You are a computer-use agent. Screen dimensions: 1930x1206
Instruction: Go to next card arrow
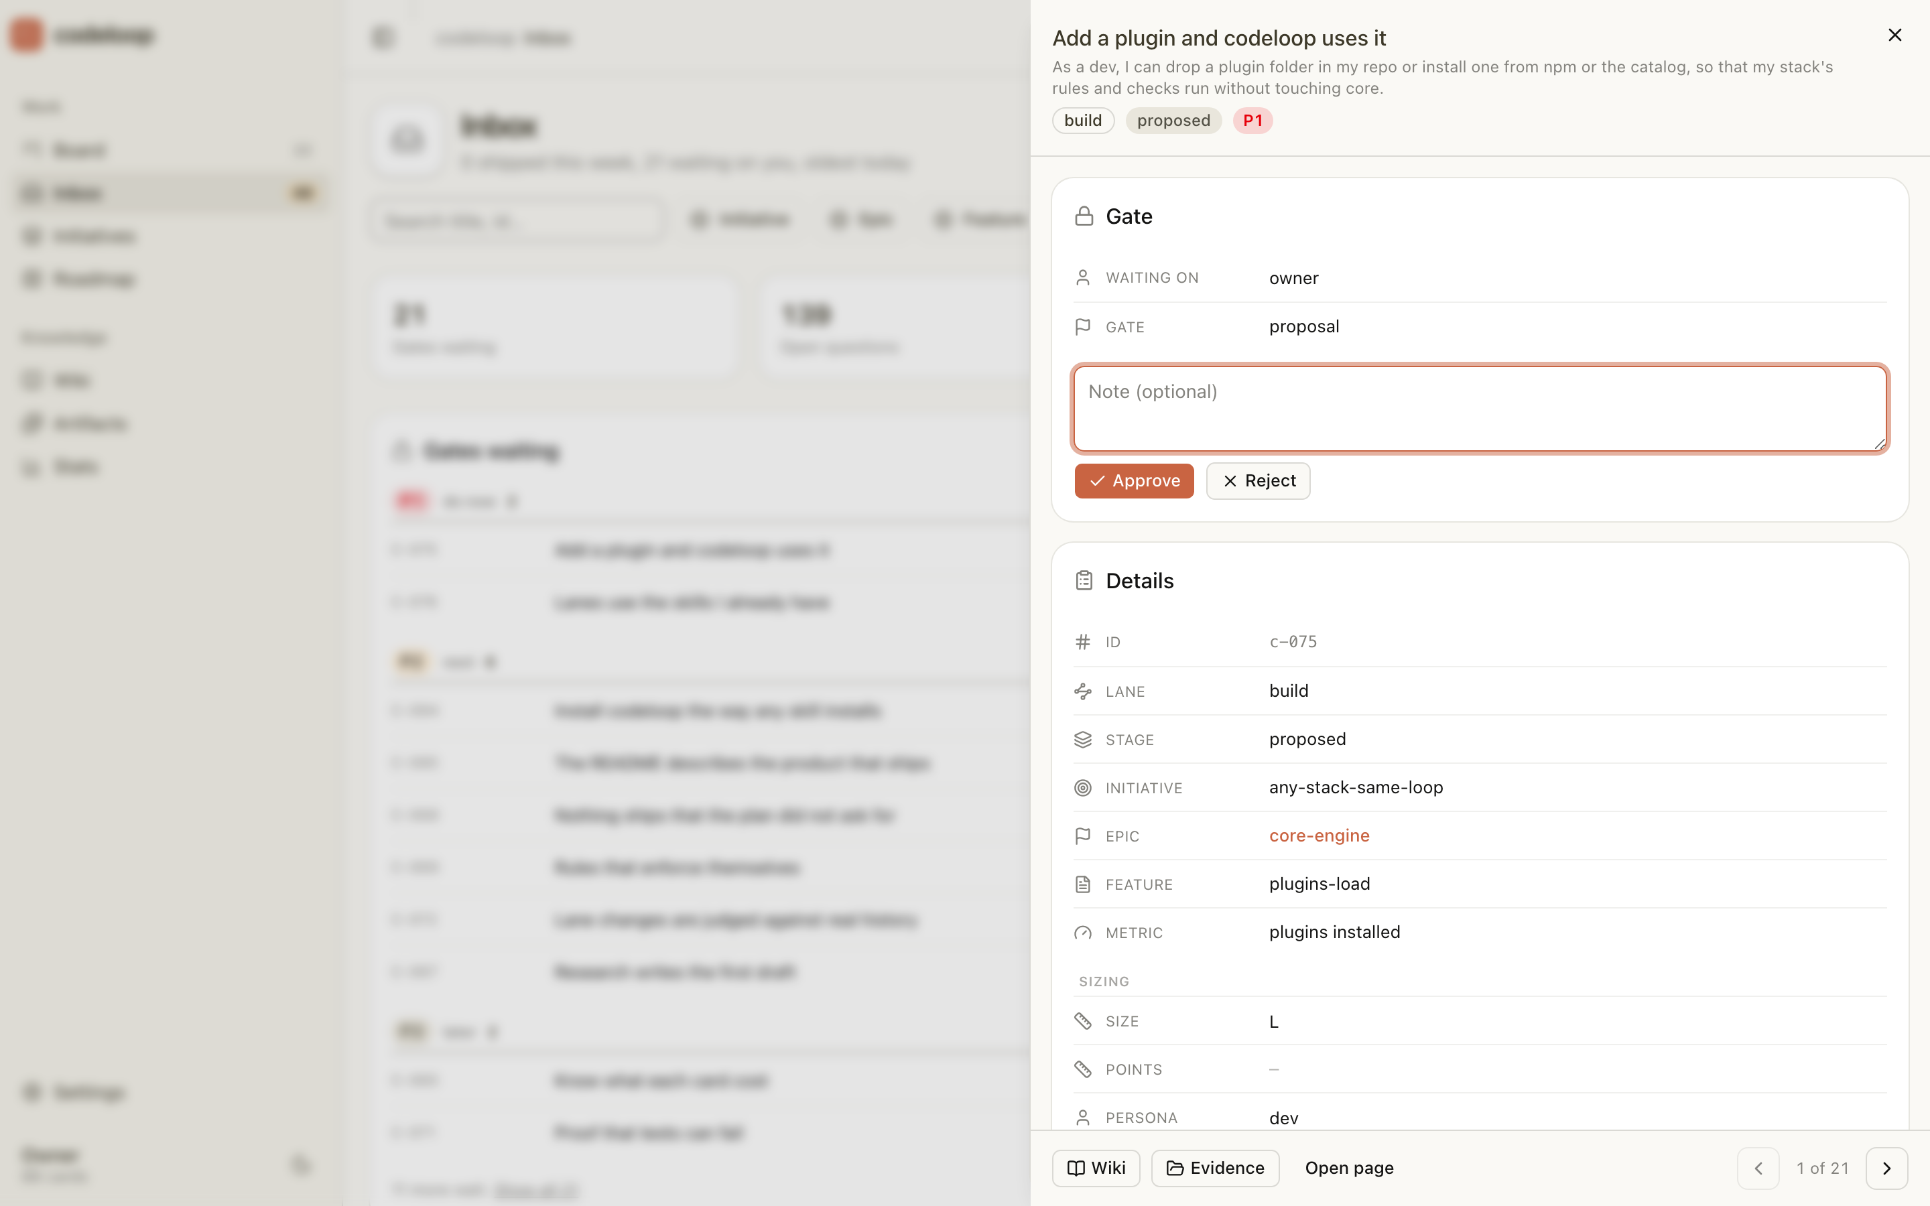pos(1887,1168)
